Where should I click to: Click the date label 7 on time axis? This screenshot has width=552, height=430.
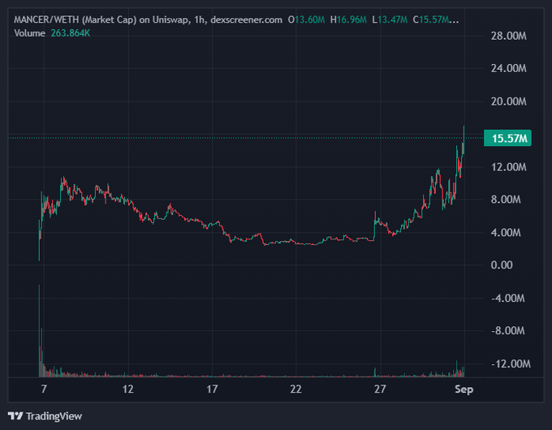[44, 389]
